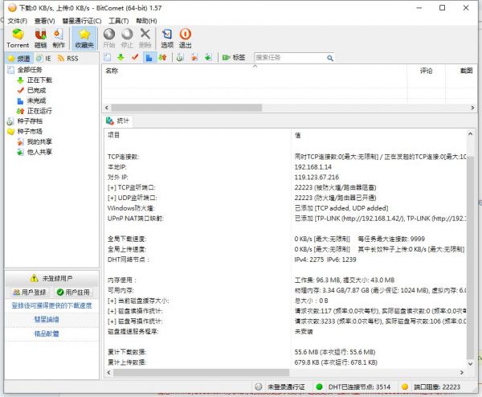The width and height of the screenshot is (482, 397).
Task: Open the 彗星论坛 link
Action: tap(47, 320)
